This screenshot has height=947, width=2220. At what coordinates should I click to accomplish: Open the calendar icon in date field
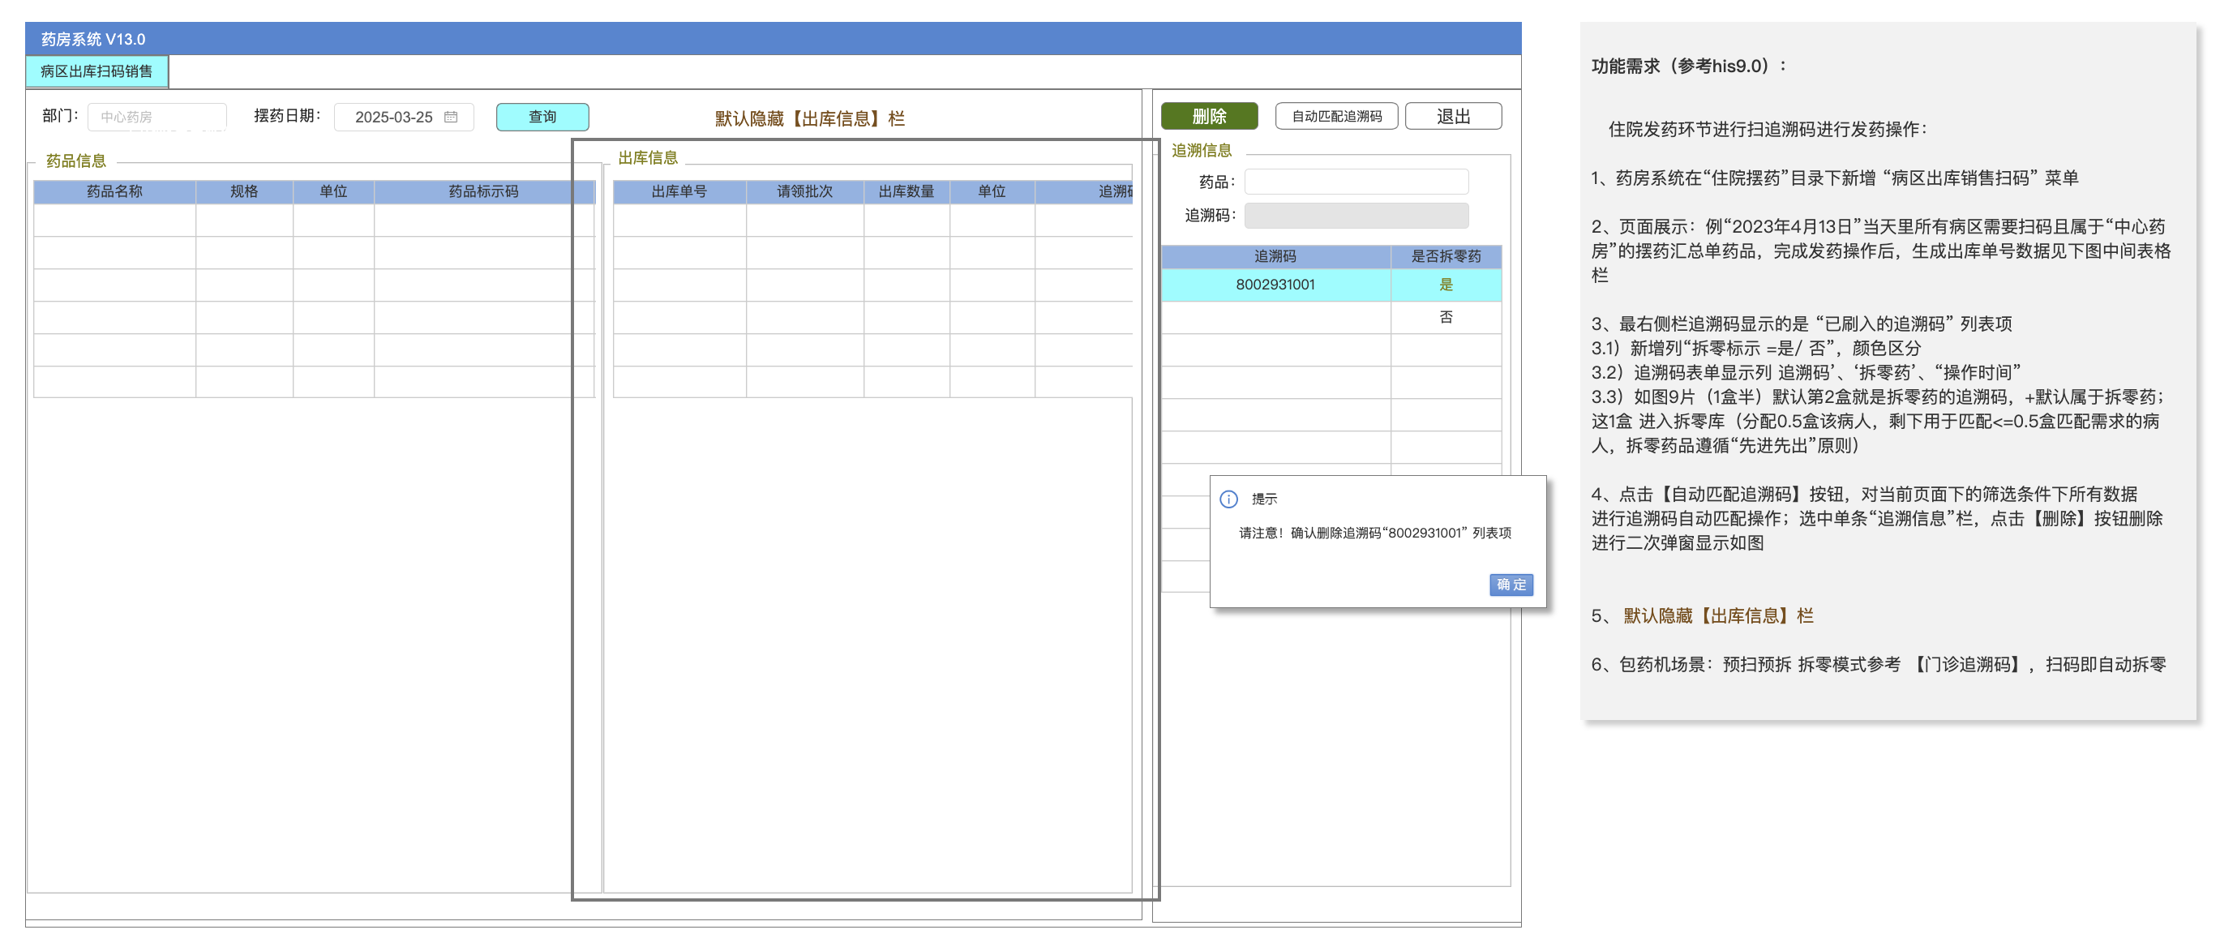[451, 118]
